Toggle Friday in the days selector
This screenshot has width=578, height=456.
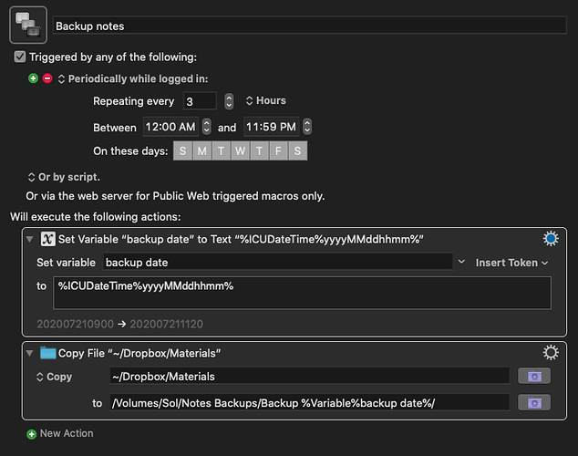[x=278, y=150]
